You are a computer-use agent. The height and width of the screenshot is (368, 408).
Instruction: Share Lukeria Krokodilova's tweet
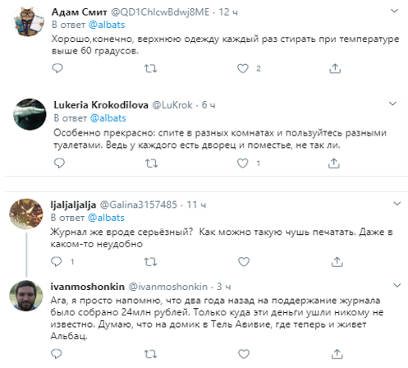tap(334, 163)
